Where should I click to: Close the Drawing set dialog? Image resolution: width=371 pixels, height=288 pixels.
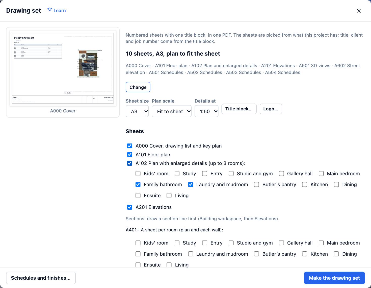[359, 11]
